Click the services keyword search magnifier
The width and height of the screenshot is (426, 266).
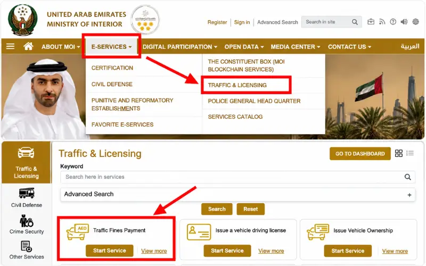[x=407, y=177]
